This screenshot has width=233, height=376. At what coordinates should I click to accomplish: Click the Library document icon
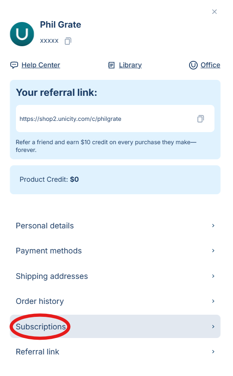pos(111,65)
